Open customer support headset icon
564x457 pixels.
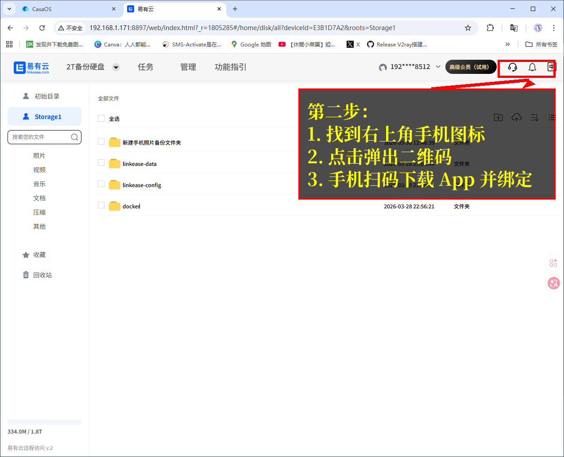[512, 67]
